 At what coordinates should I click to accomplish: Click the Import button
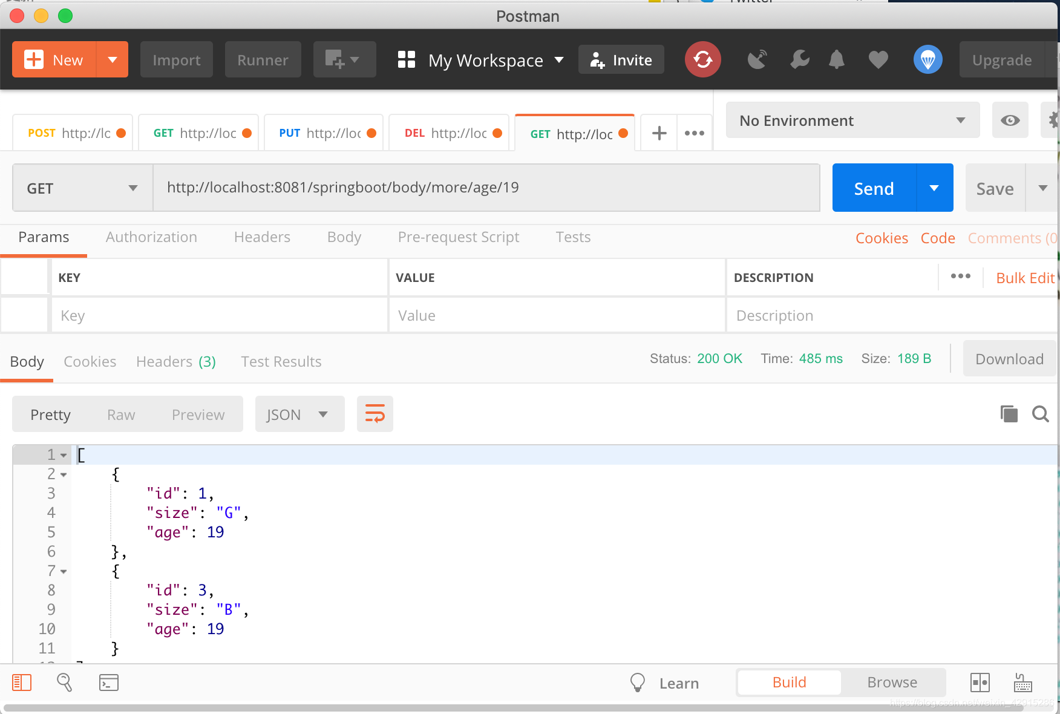177,59
